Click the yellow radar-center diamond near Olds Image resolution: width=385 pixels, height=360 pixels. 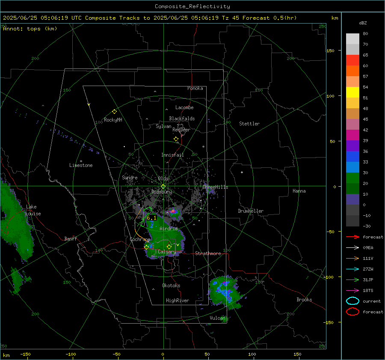[163, 187]
